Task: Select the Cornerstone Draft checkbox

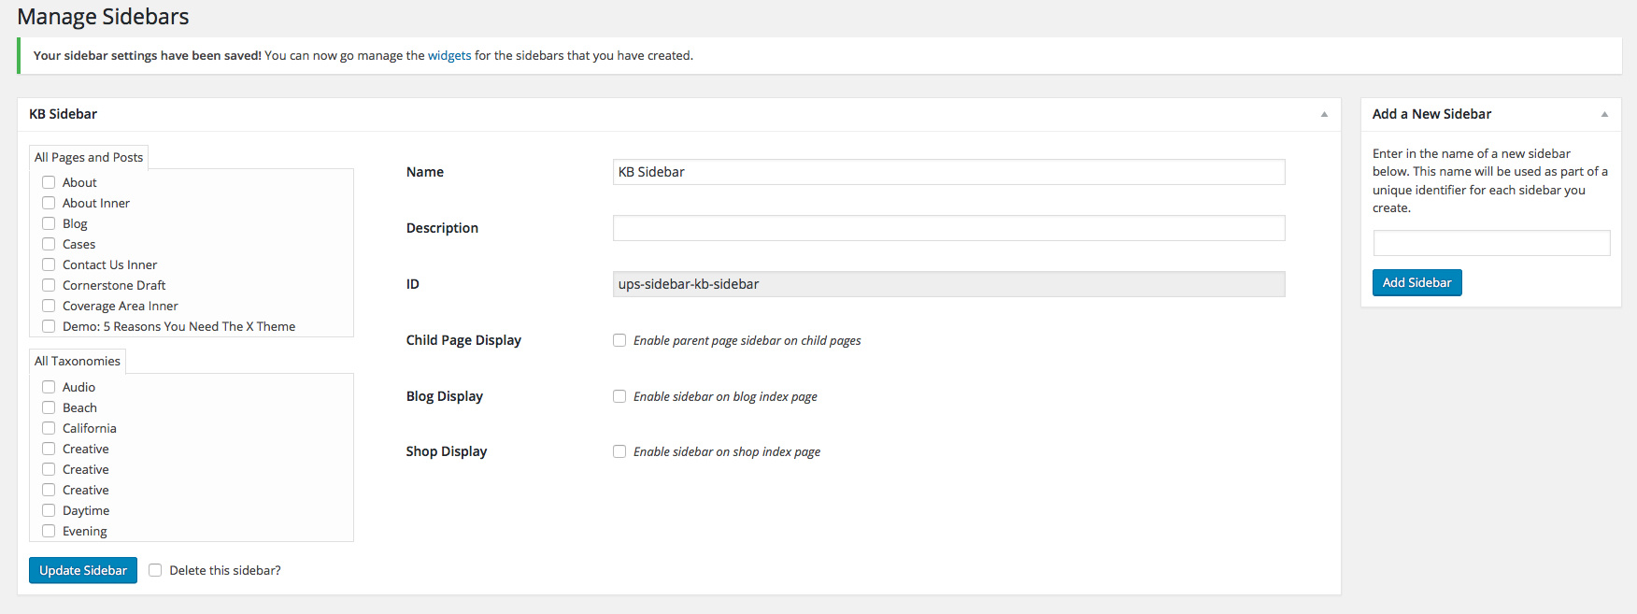Action: 49,285
